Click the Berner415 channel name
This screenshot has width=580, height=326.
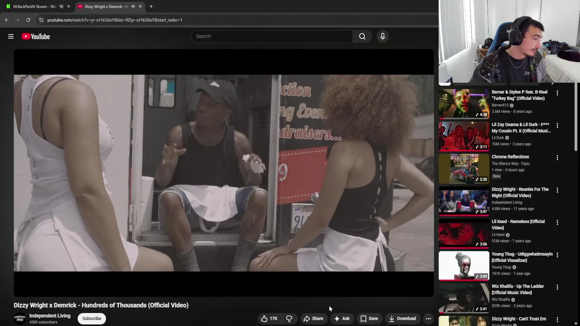click(500, 105)
